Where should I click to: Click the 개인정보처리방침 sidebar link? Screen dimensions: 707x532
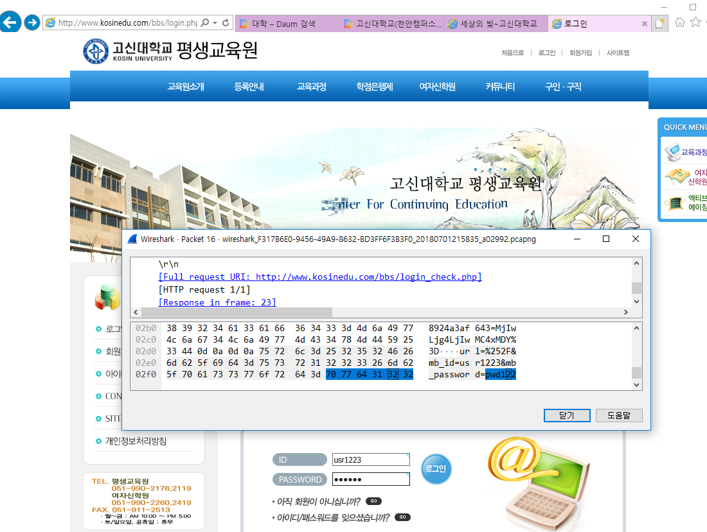click(x=136, y=441)
